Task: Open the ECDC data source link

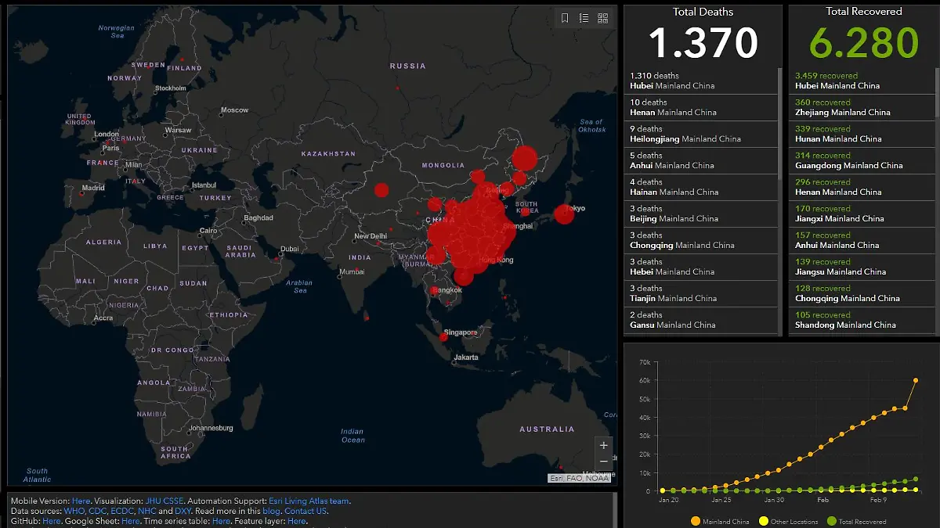Action: (x=122, y=511)
